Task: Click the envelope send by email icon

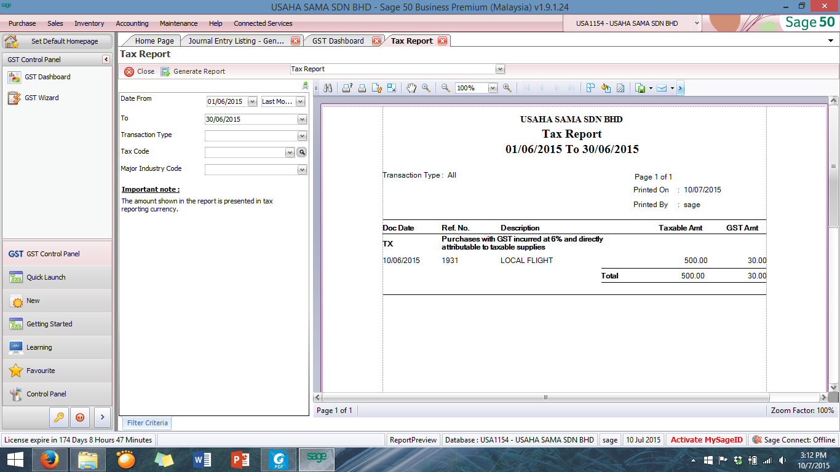Action: (662, 88)
